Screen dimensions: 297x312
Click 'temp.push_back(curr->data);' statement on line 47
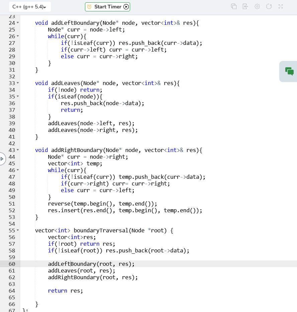pyautogui.click(x=162, y=177)
